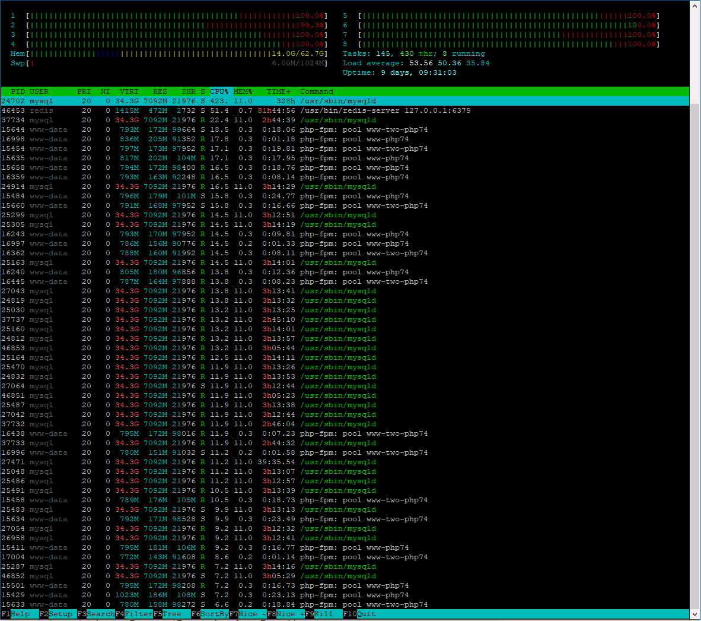
Task: Select php-fpm process row PID 15635
Action: pos(345,158)
